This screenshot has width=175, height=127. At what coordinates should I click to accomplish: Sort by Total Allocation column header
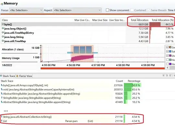139,20
